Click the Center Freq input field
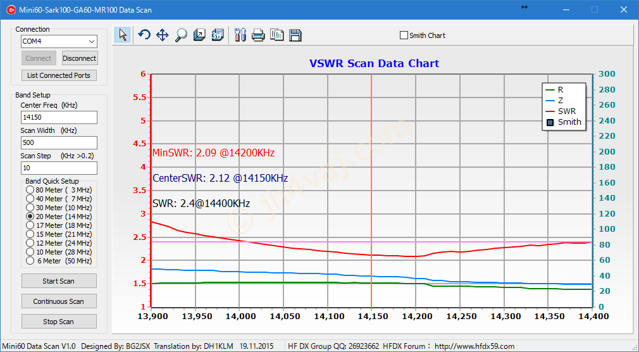Image resolution: width=639 pixels, height=352 pixels. pyautogui.click(x=59, y=118)
